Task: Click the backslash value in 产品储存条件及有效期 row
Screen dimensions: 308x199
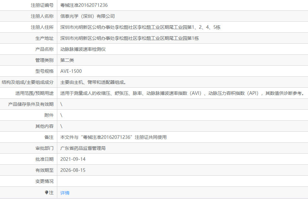Action: (61, 104)
